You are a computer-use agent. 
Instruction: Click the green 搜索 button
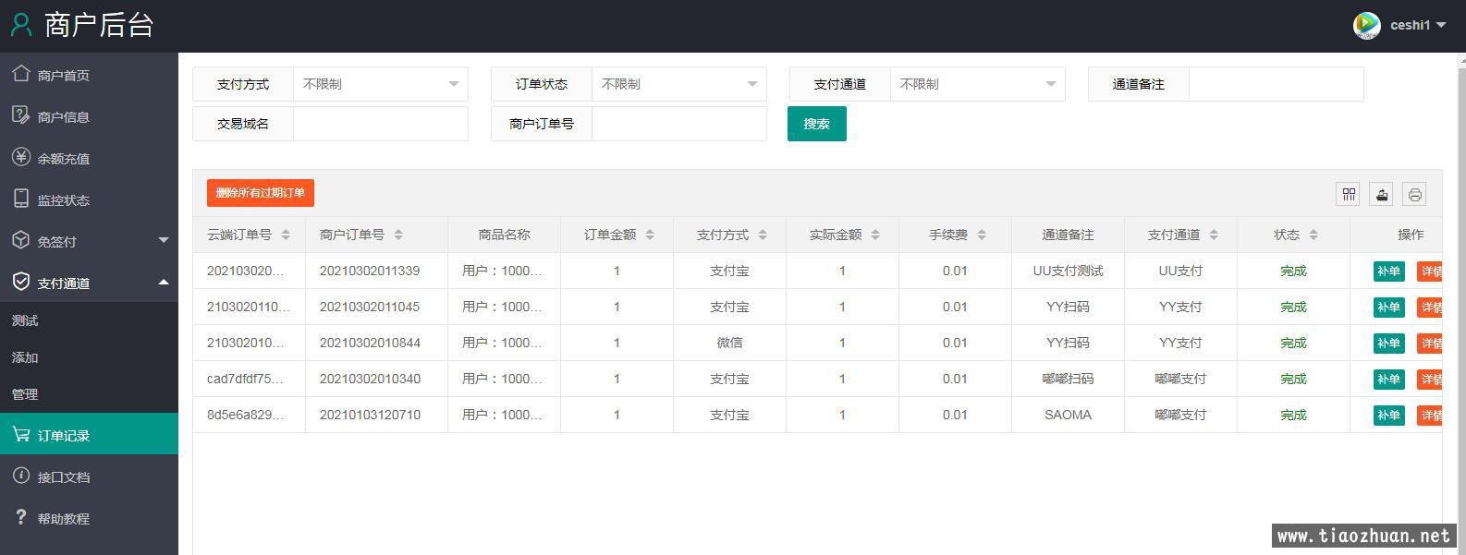(816, 124)
